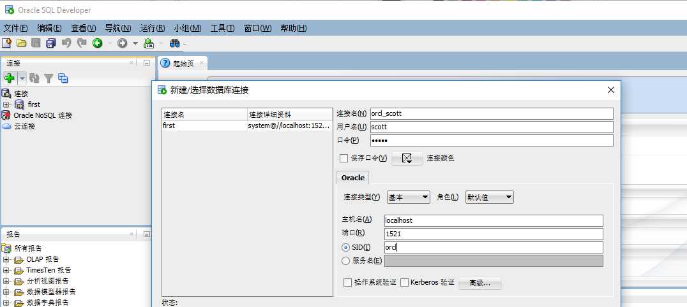Open the 导航 menu
This screenshot has width=687, height=307.
coord(118,28)
